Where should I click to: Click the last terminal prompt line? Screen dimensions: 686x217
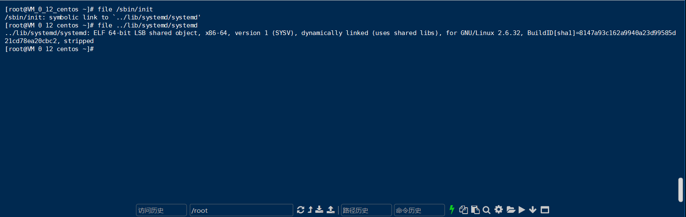point(49,49)
